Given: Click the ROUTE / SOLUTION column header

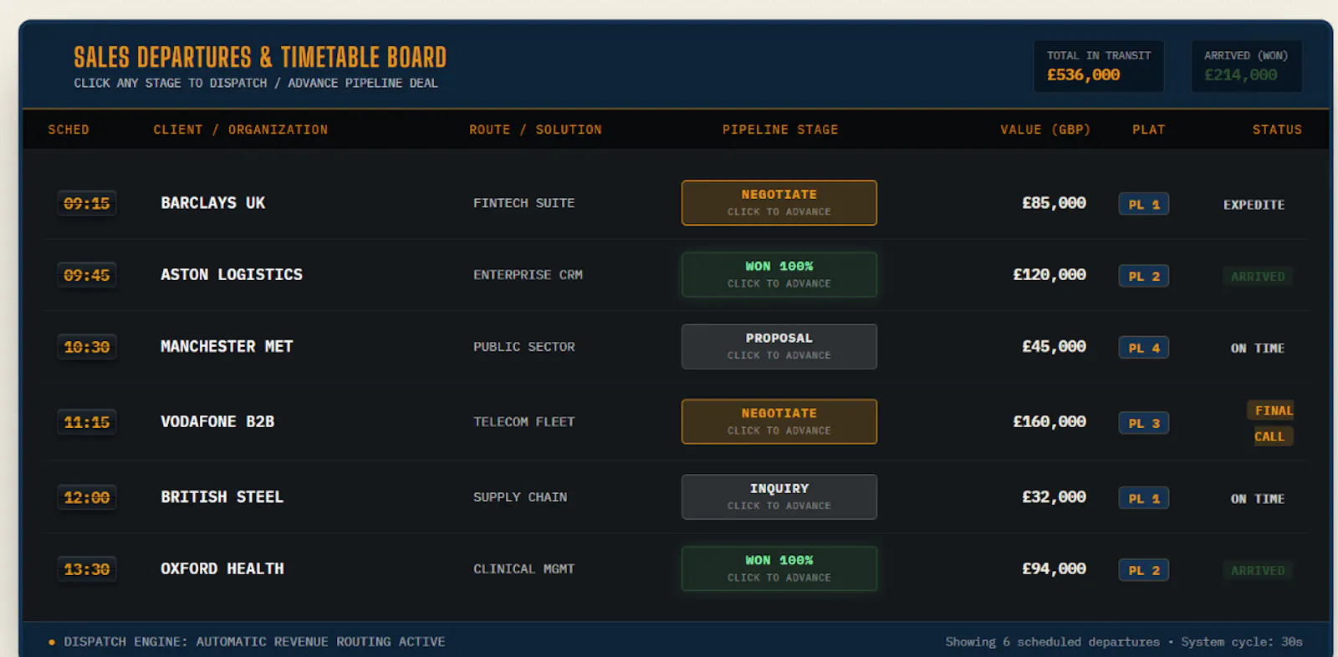Looking at the screenshot, I should click(x=535, y=130).
